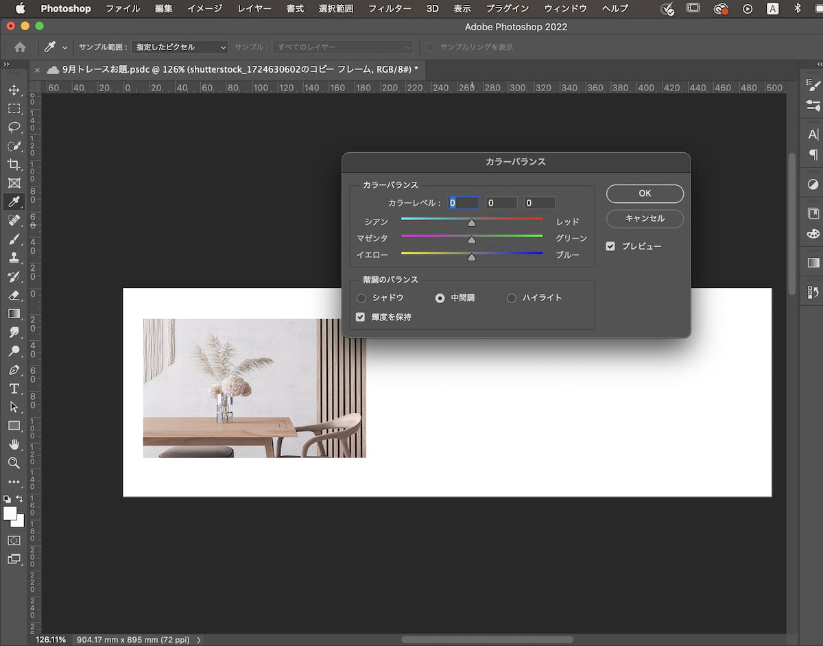
Task: Select the ハイライト radio button
Action: click(x=511, y=298)
